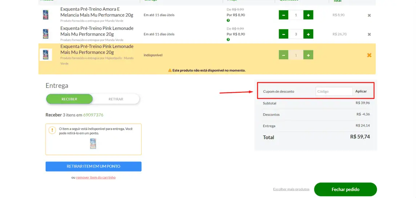
Task: Click row total R$ 8,90 for Amora item
Action: pyautogui.click(x=339, y=15)
